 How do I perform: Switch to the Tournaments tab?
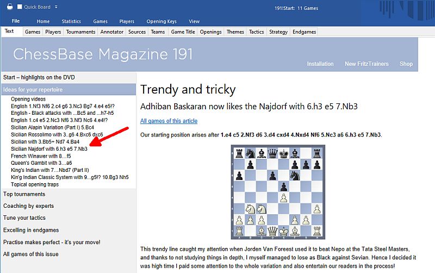(x=80, y=32)
